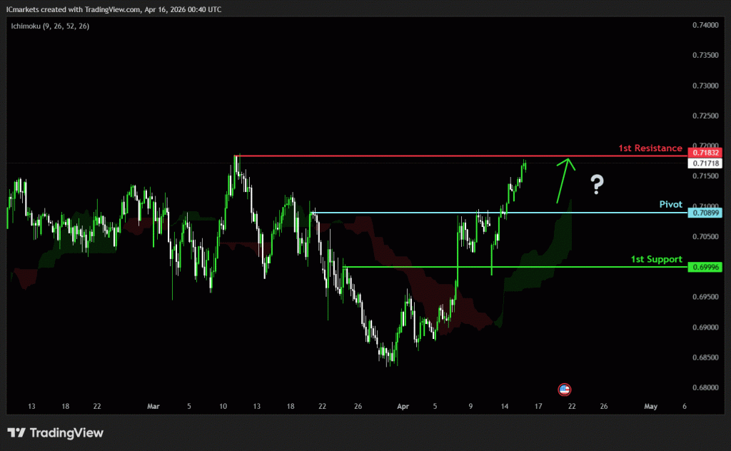Click the red horizontal resistance line
731x451 pixels.
pos(428,156)
